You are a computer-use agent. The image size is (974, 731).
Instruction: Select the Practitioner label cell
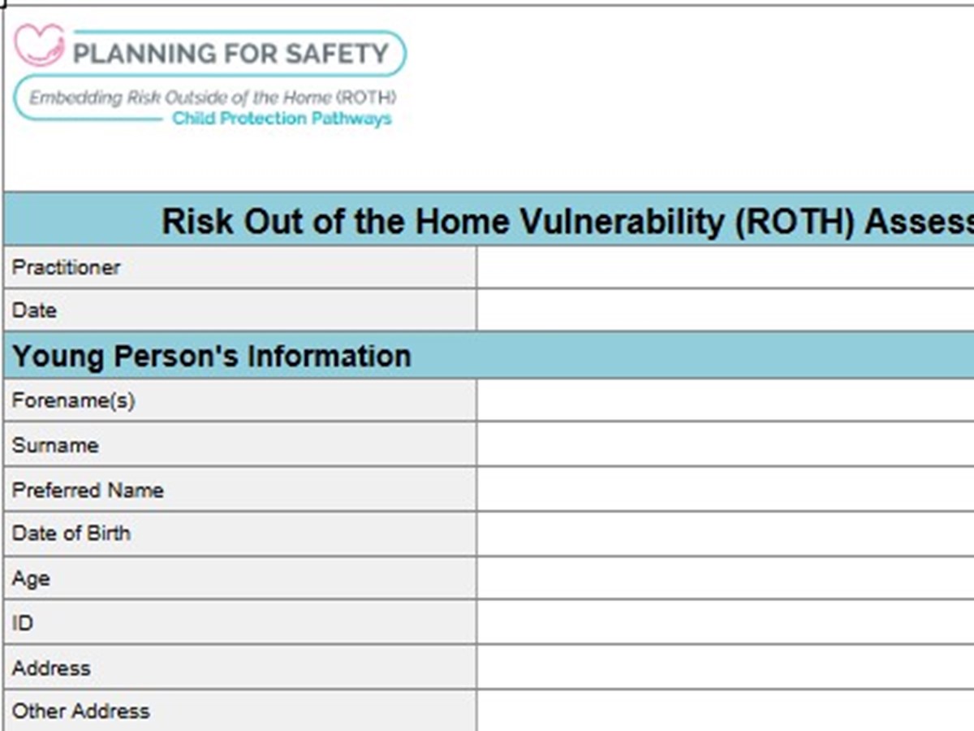pos(239,267)
